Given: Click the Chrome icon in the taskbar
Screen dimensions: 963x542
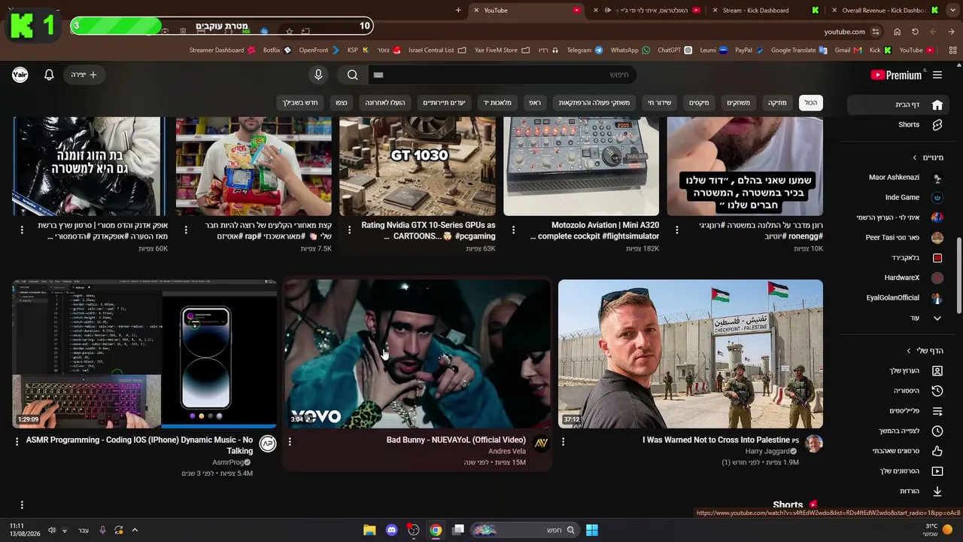Looking at the screenshot, I should pos(436,530).
